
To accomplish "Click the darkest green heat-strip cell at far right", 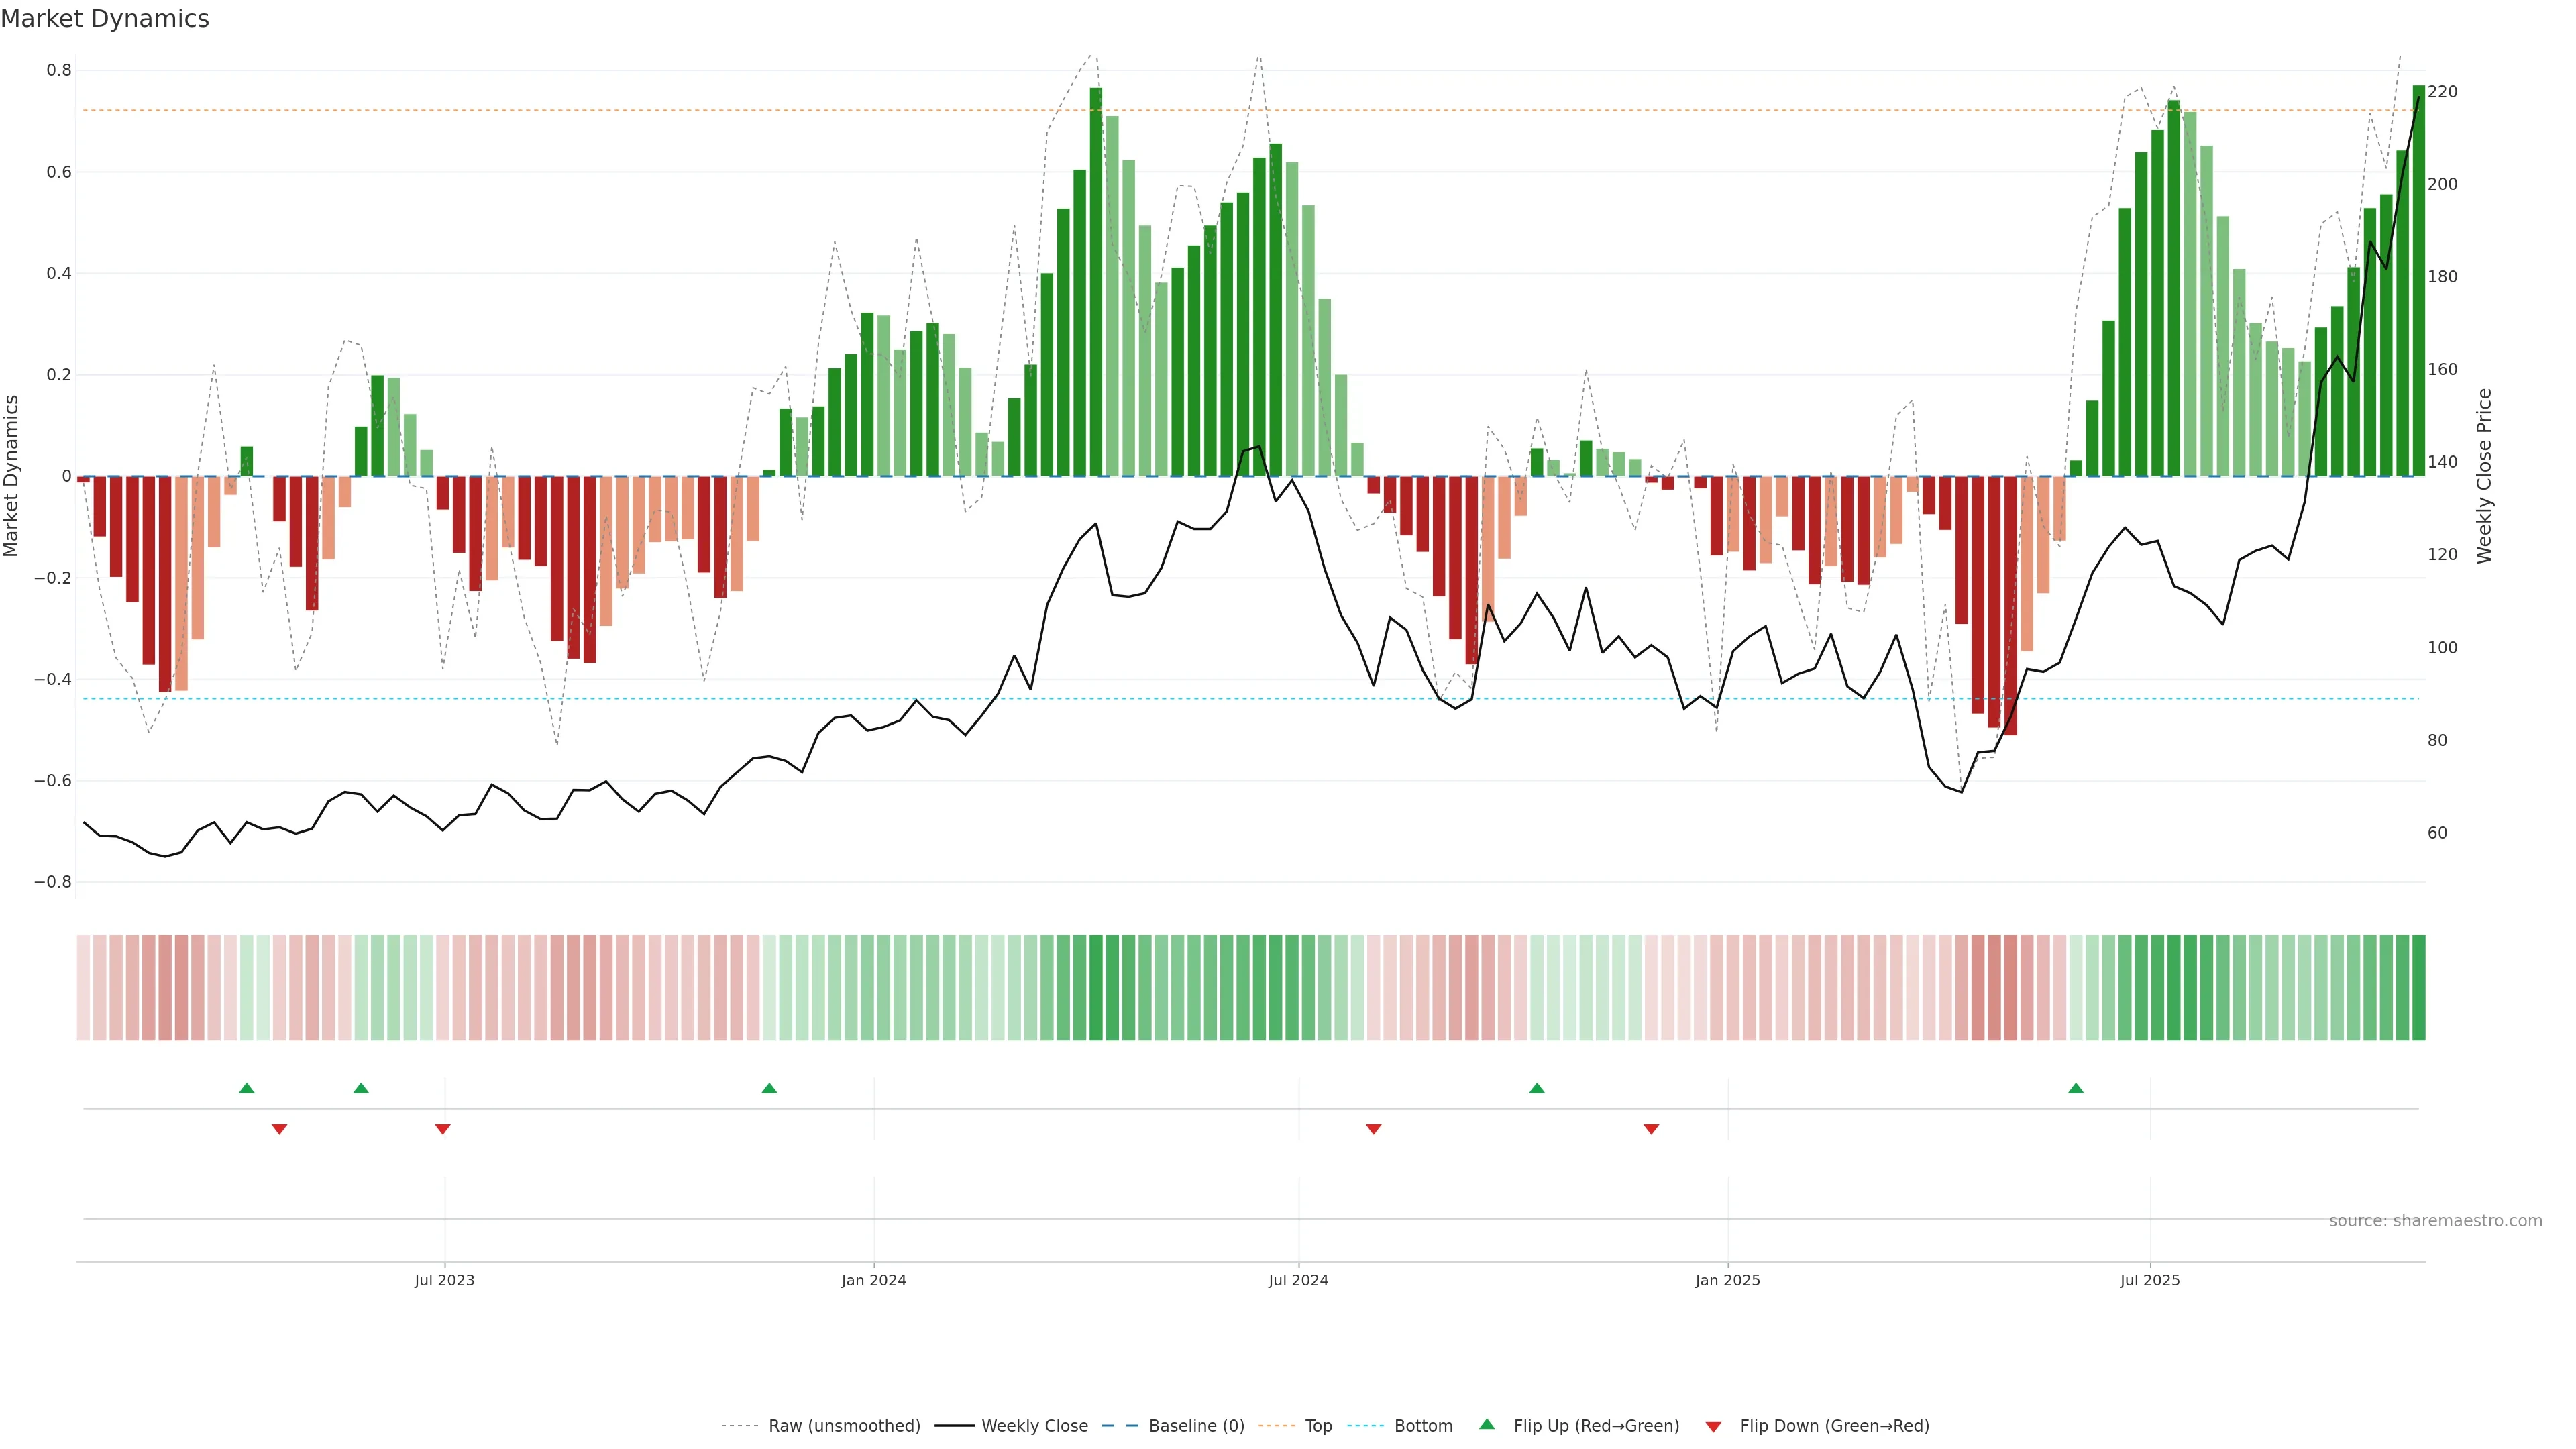I will point(2418,987).
